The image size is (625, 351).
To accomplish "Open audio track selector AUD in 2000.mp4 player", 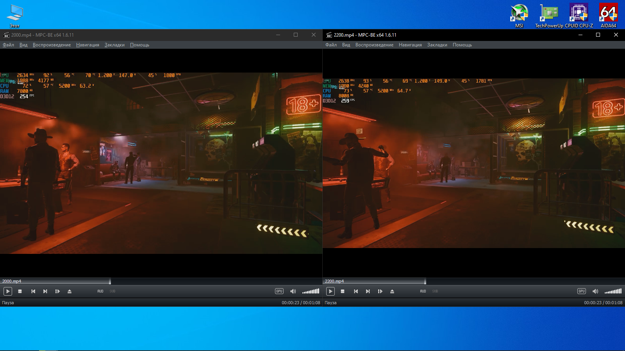I will click(100, 291).
